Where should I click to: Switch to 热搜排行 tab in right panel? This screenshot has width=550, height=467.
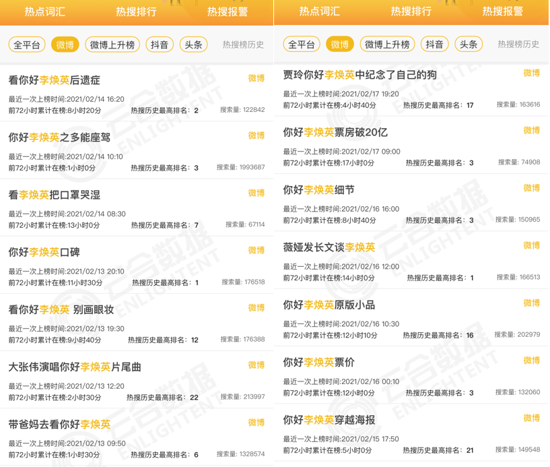[x=411, y=11]
